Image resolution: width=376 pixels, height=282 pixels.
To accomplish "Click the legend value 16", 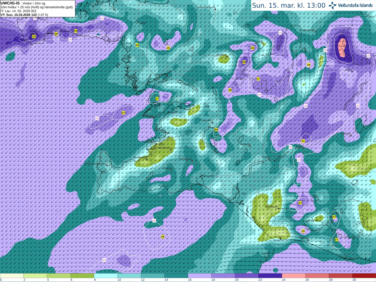I will point(190,280).
